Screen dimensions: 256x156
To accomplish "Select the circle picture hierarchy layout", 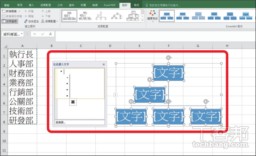I will 117,16.
